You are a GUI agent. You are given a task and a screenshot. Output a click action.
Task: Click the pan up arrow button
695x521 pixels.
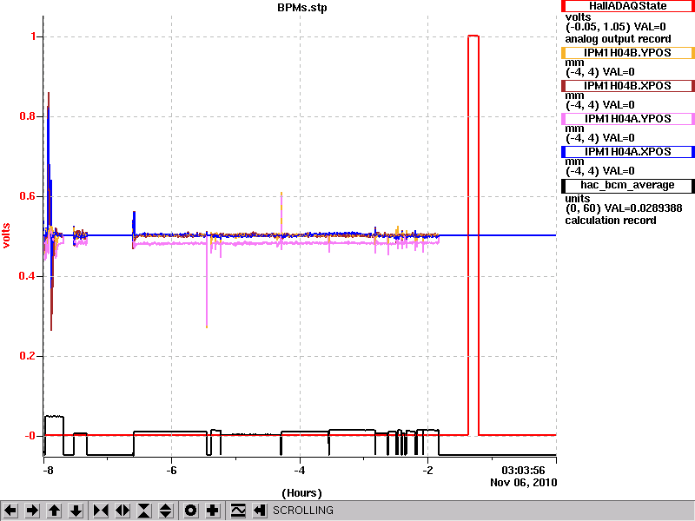point(54,511)
